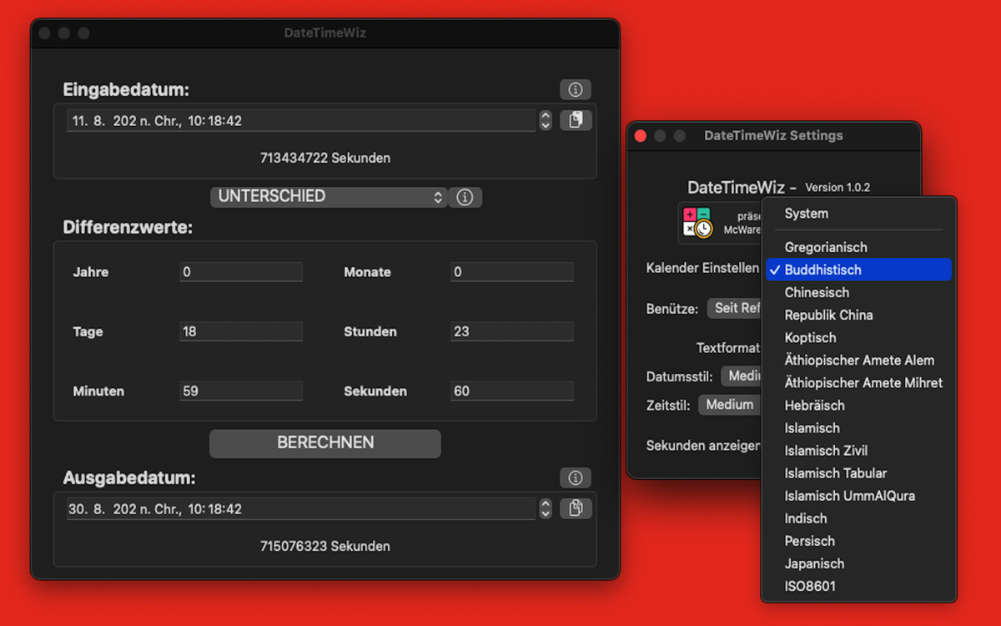This screenshot has width=1001, height=626.
Task: Open info button next to UNTERSCHIED
Action: [x=465, y=197]
